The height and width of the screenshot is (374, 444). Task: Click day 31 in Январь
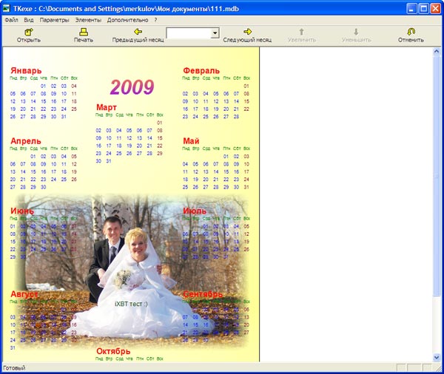click(x=64, y=117)
